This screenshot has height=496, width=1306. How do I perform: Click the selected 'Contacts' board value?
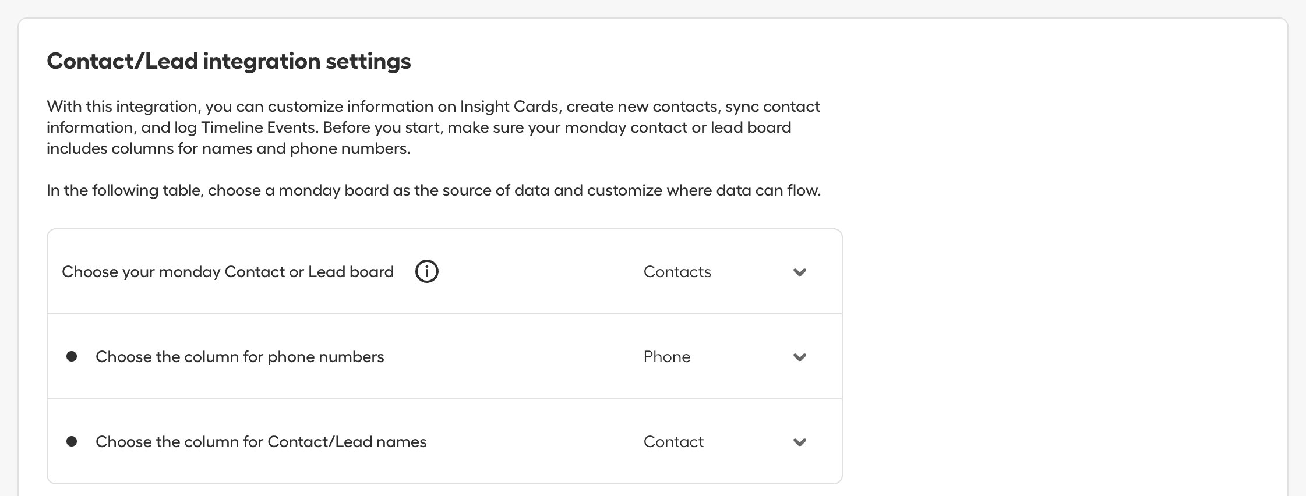pyautogui.click(x=677, y=272)
